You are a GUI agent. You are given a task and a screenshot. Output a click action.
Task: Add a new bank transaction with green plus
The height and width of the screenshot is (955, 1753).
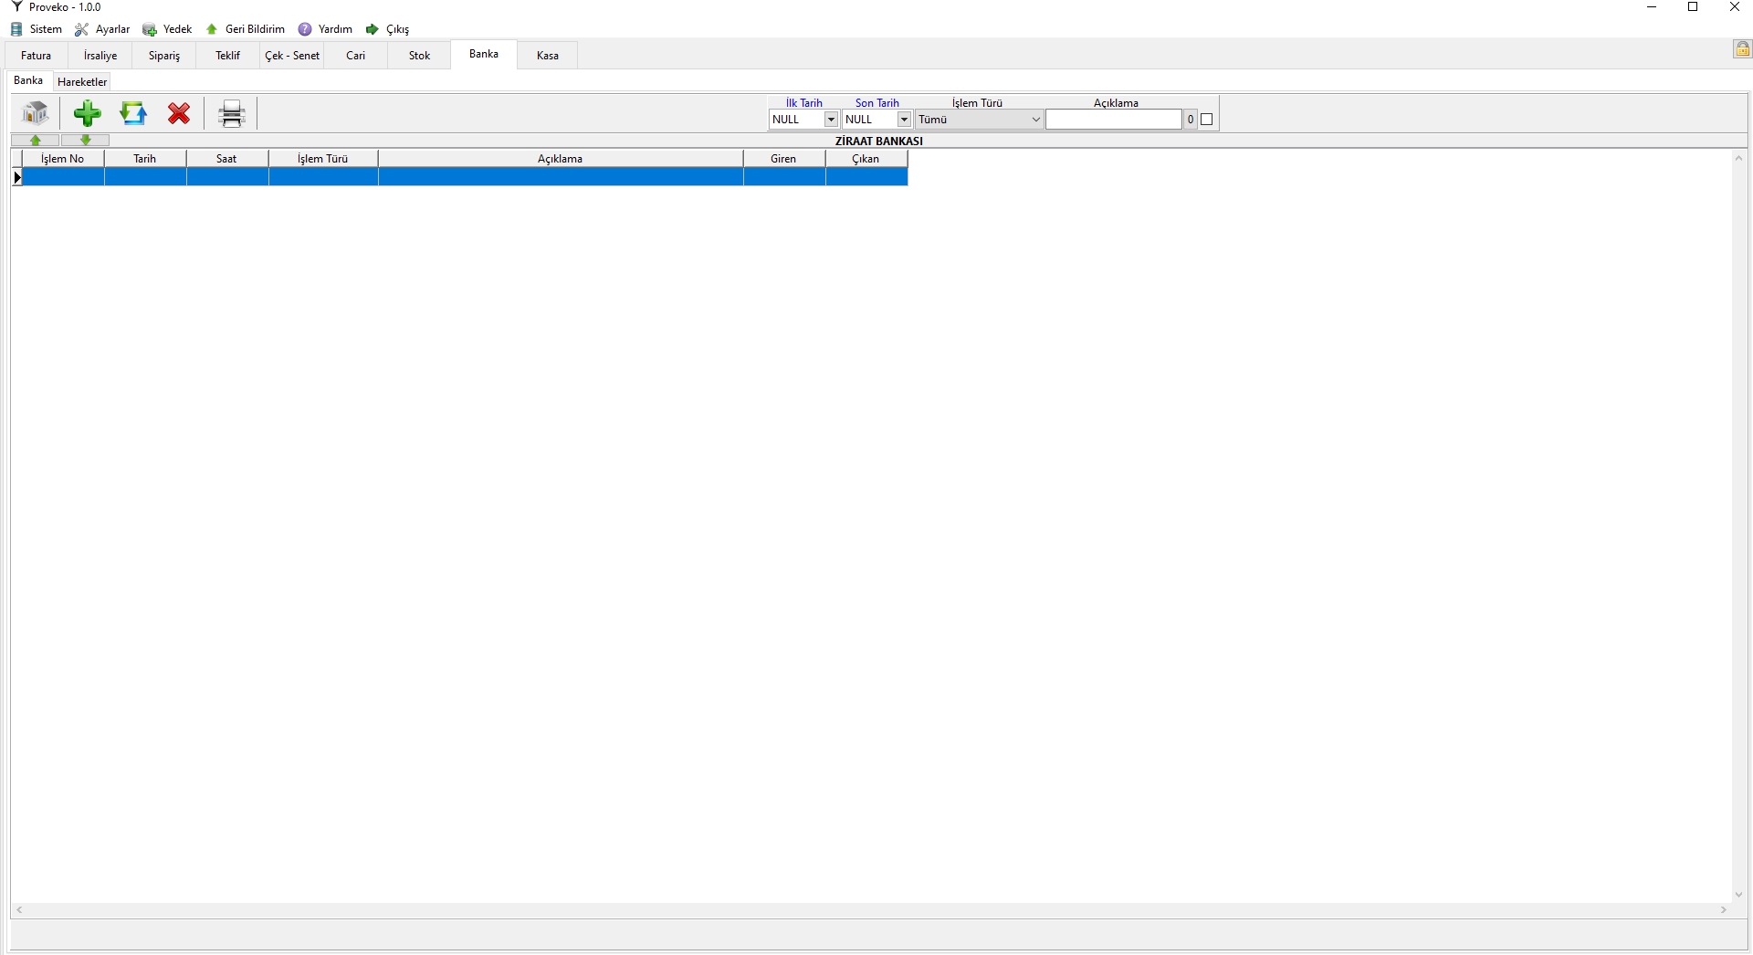point(88,113)
